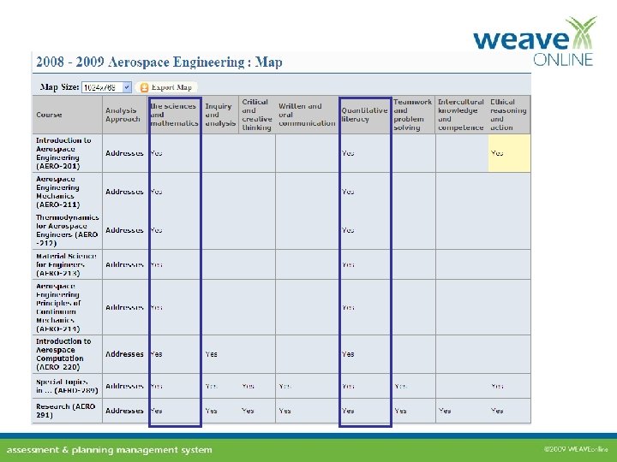Select Special Topics in... (AERO-289) row
This screenshot has width=617, height=462.
coord(281,386)
